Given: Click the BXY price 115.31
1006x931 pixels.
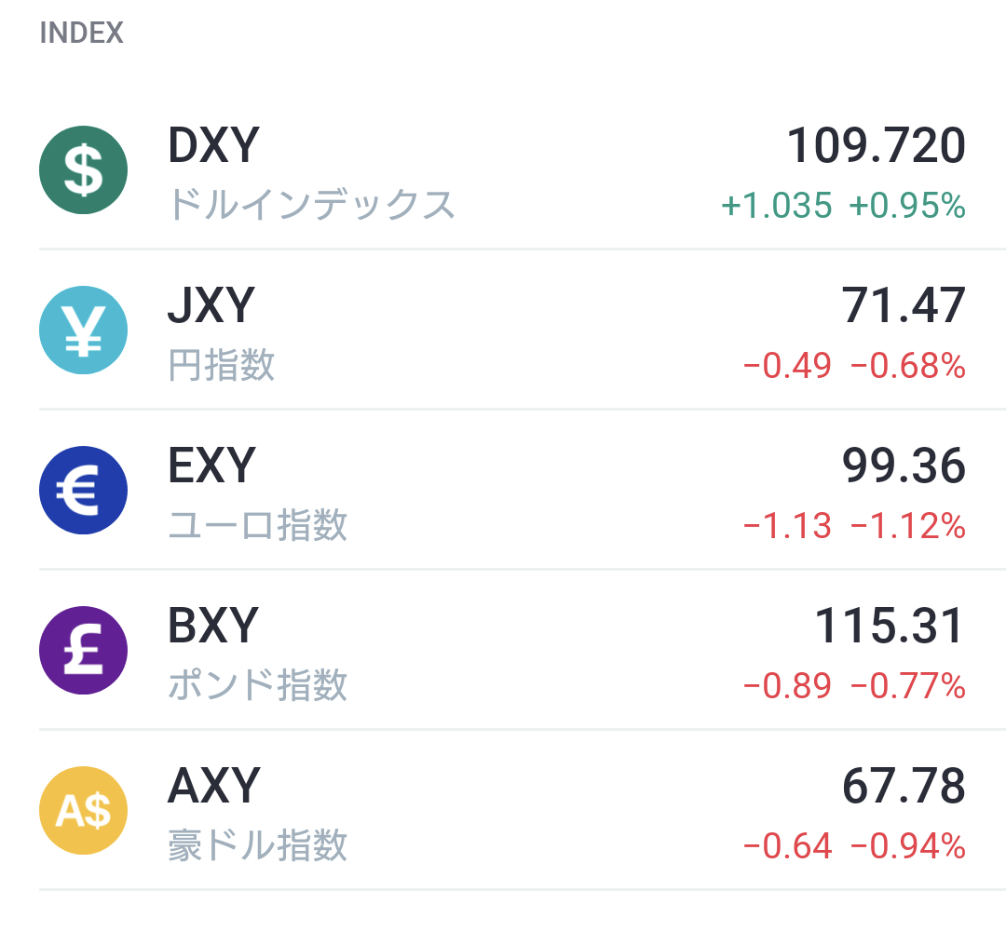Looking at the screenshot, I should [x=890, y=625].
